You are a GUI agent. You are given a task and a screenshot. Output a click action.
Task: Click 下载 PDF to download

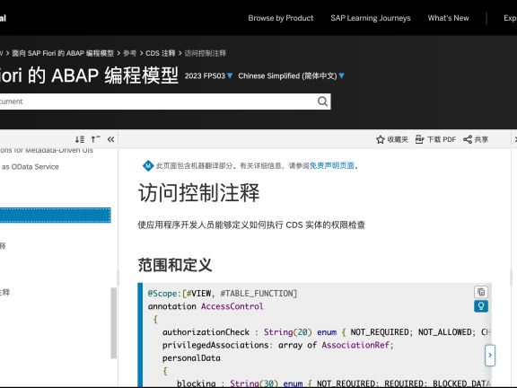(435, 139)
